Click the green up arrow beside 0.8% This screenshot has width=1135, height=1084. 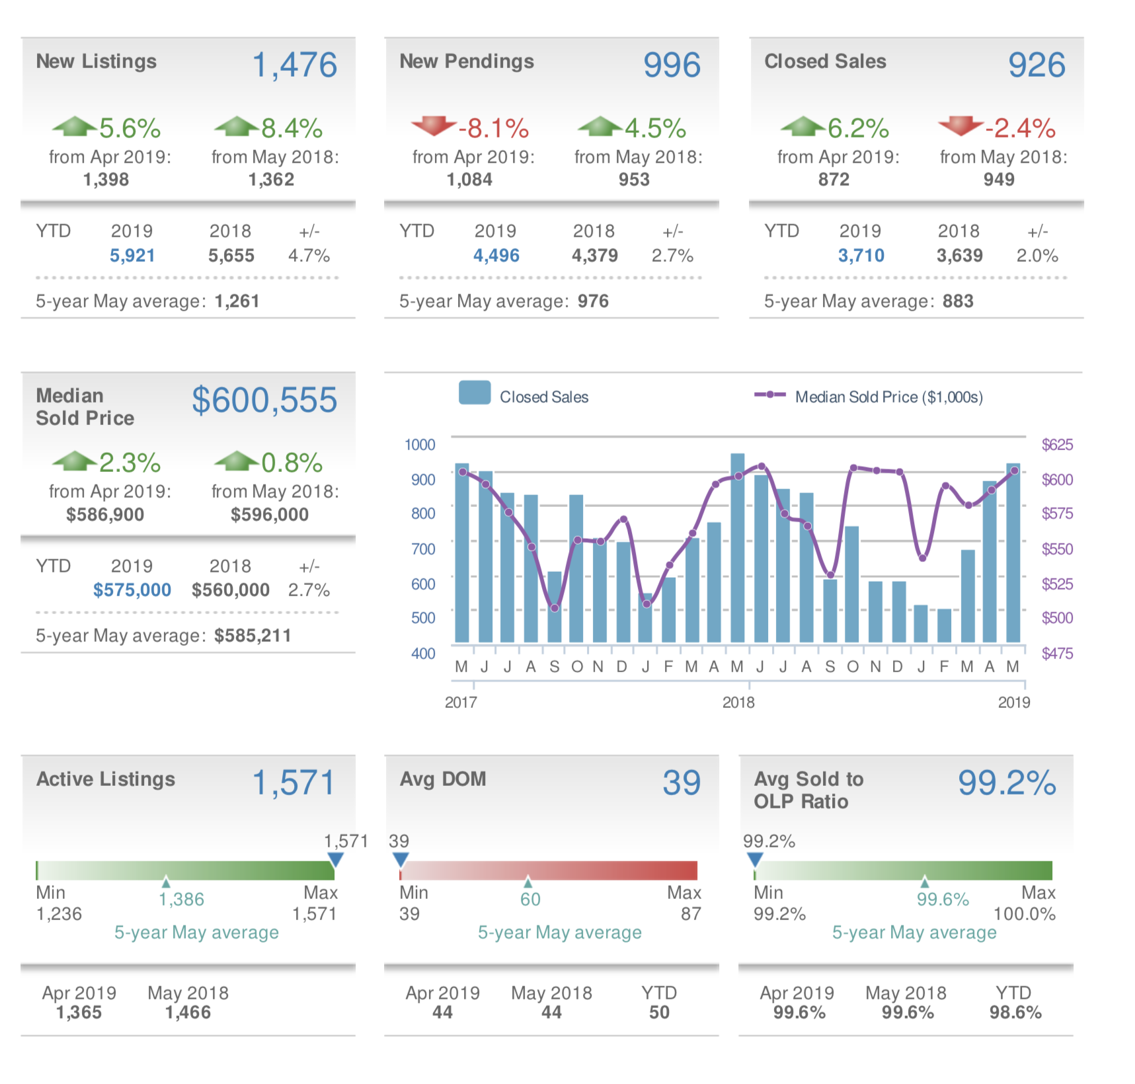tap(237, 461)
